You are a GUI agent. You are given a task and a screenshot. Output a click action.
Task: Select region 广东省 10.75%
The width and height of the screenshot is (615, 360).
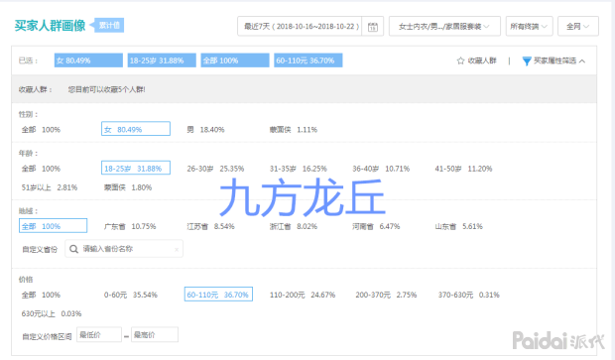[x=130, y=226]
